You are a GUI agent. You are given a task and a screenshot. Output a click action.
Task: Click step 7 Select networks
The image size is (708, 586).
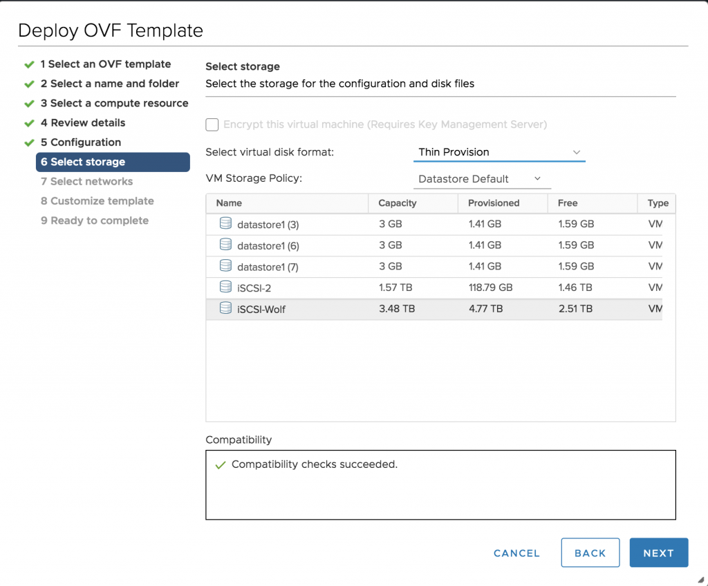86,182
